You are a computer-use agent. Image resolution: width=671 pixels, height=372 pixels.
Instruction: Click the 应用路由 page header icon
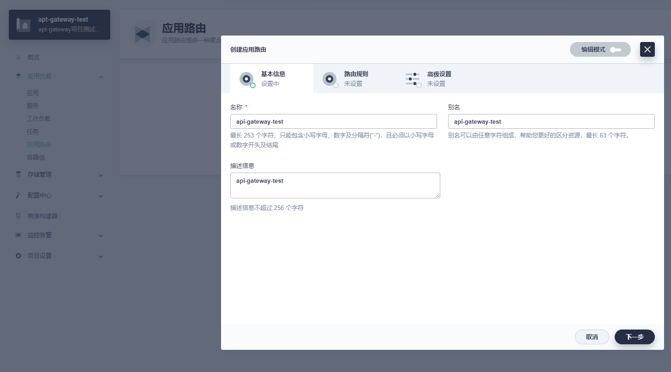point(142,34)
